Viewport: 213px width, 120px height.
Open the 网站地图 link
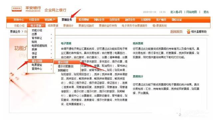192,12
